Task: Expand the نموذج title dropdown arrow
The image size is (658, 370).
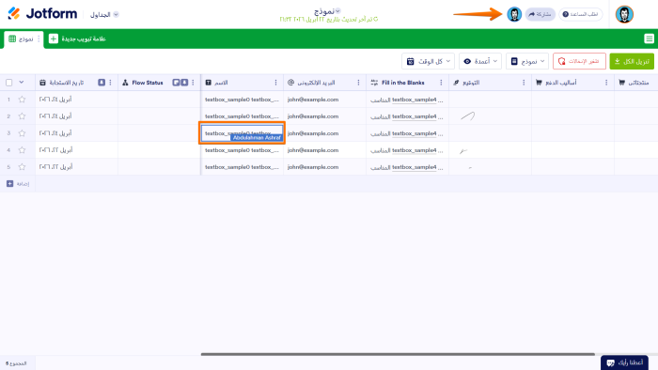Action: 337,11
